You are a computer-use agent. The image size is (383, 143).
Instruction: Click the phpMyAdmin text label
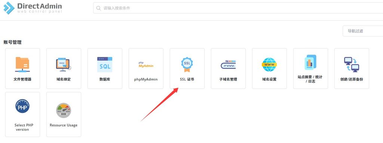coord(146,79)
